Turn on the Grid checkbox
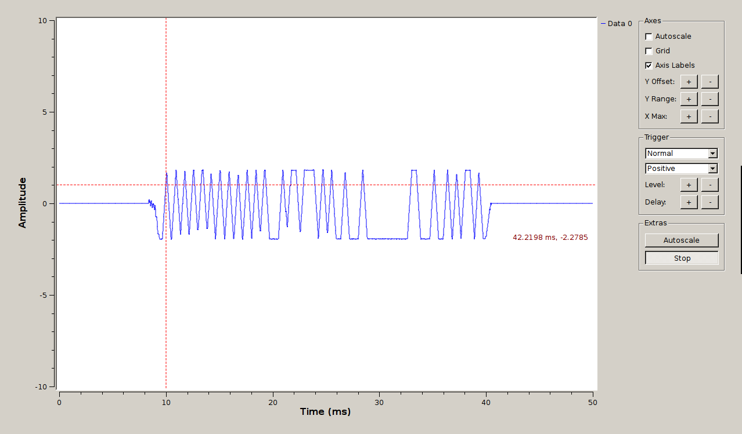This screenshot has height=434, width=742. point(649,51)
